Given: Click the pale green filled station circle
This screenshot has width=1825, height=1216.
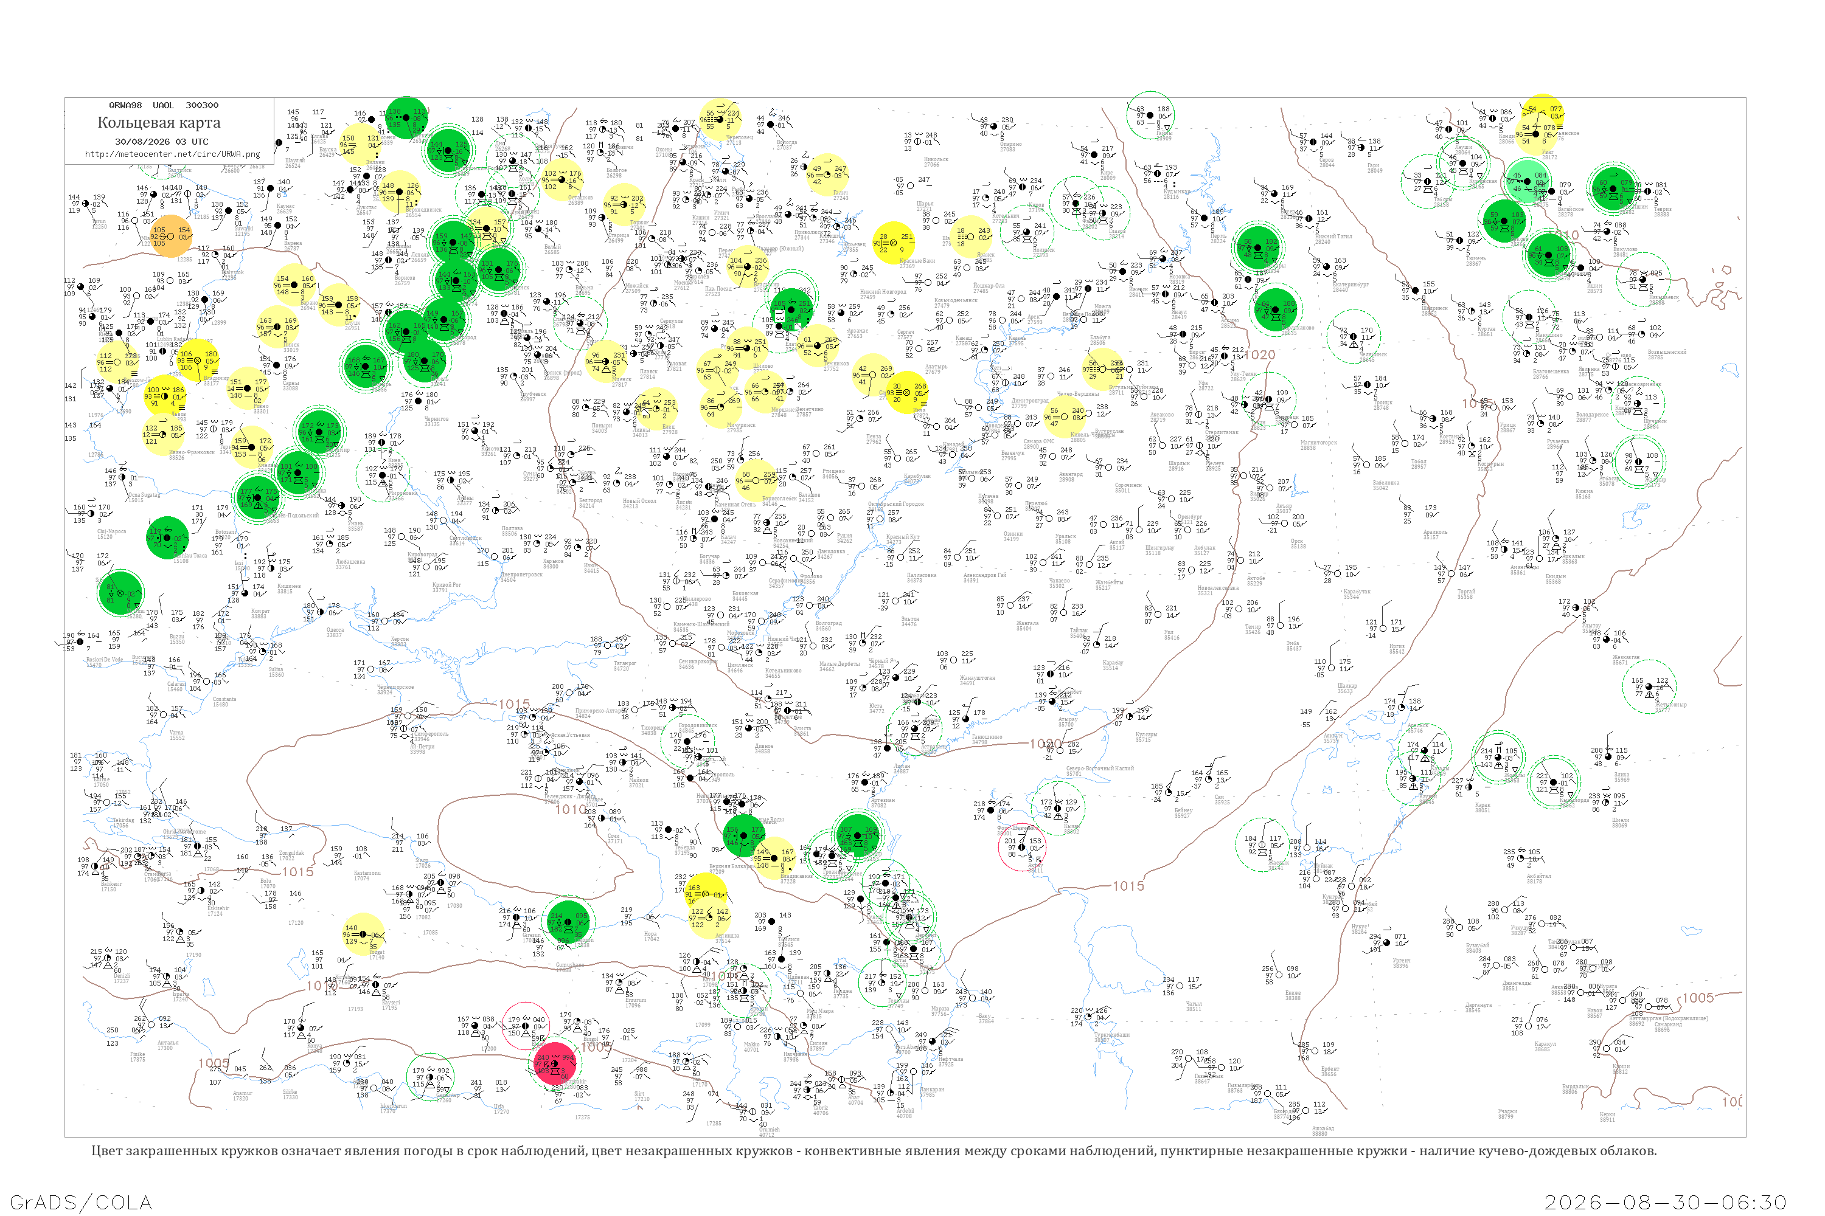Looking at the screenshot, I should coord(1527,181).
